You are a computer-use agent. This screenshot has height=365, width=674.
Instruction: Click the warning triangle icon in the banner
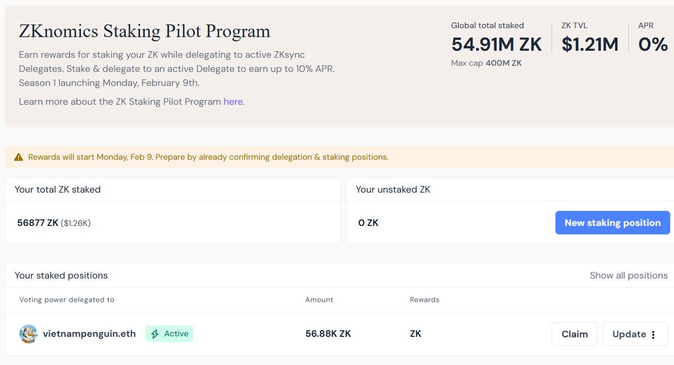click(x=19, y=157)
